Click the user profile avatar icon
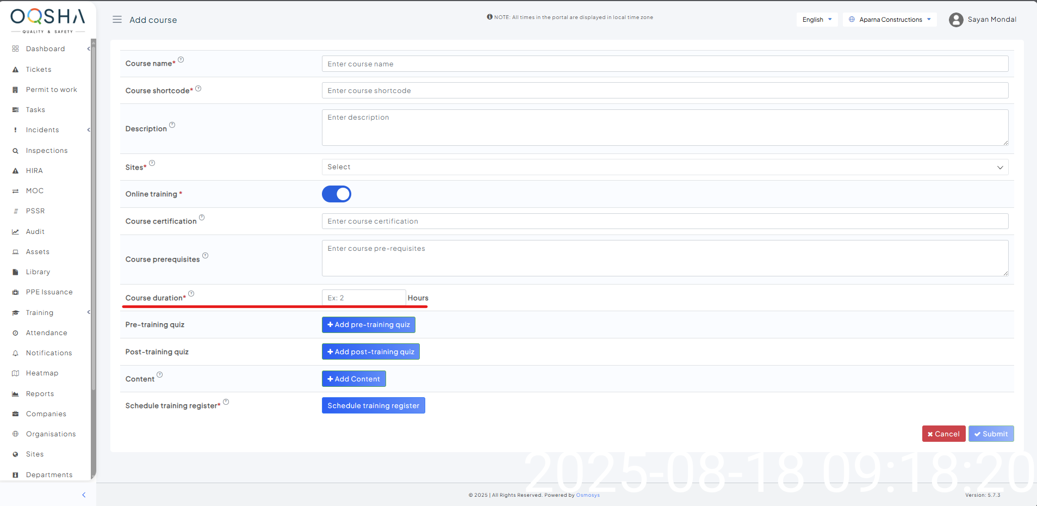Viewport: 1037px width, 506px height. (955, 20)
